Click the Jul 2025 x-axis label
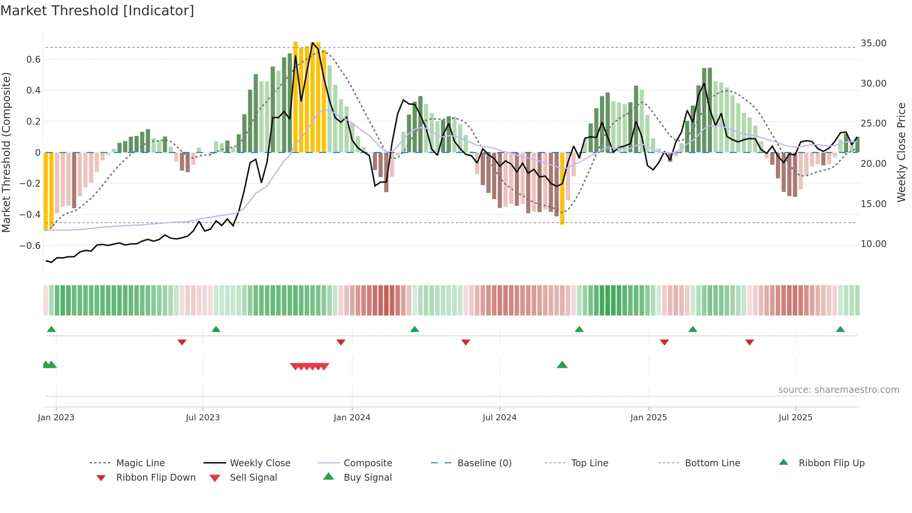Screen dimensions: 912x513 point(796,418)
